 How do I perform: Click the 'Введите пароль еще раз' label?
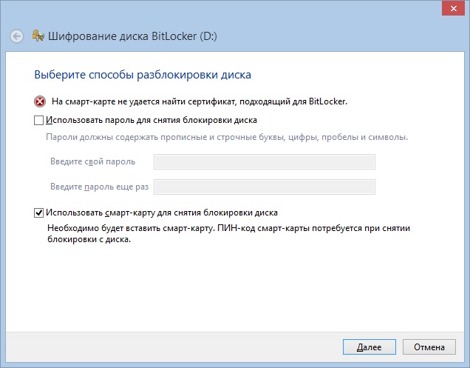click(x=100, y=187)
